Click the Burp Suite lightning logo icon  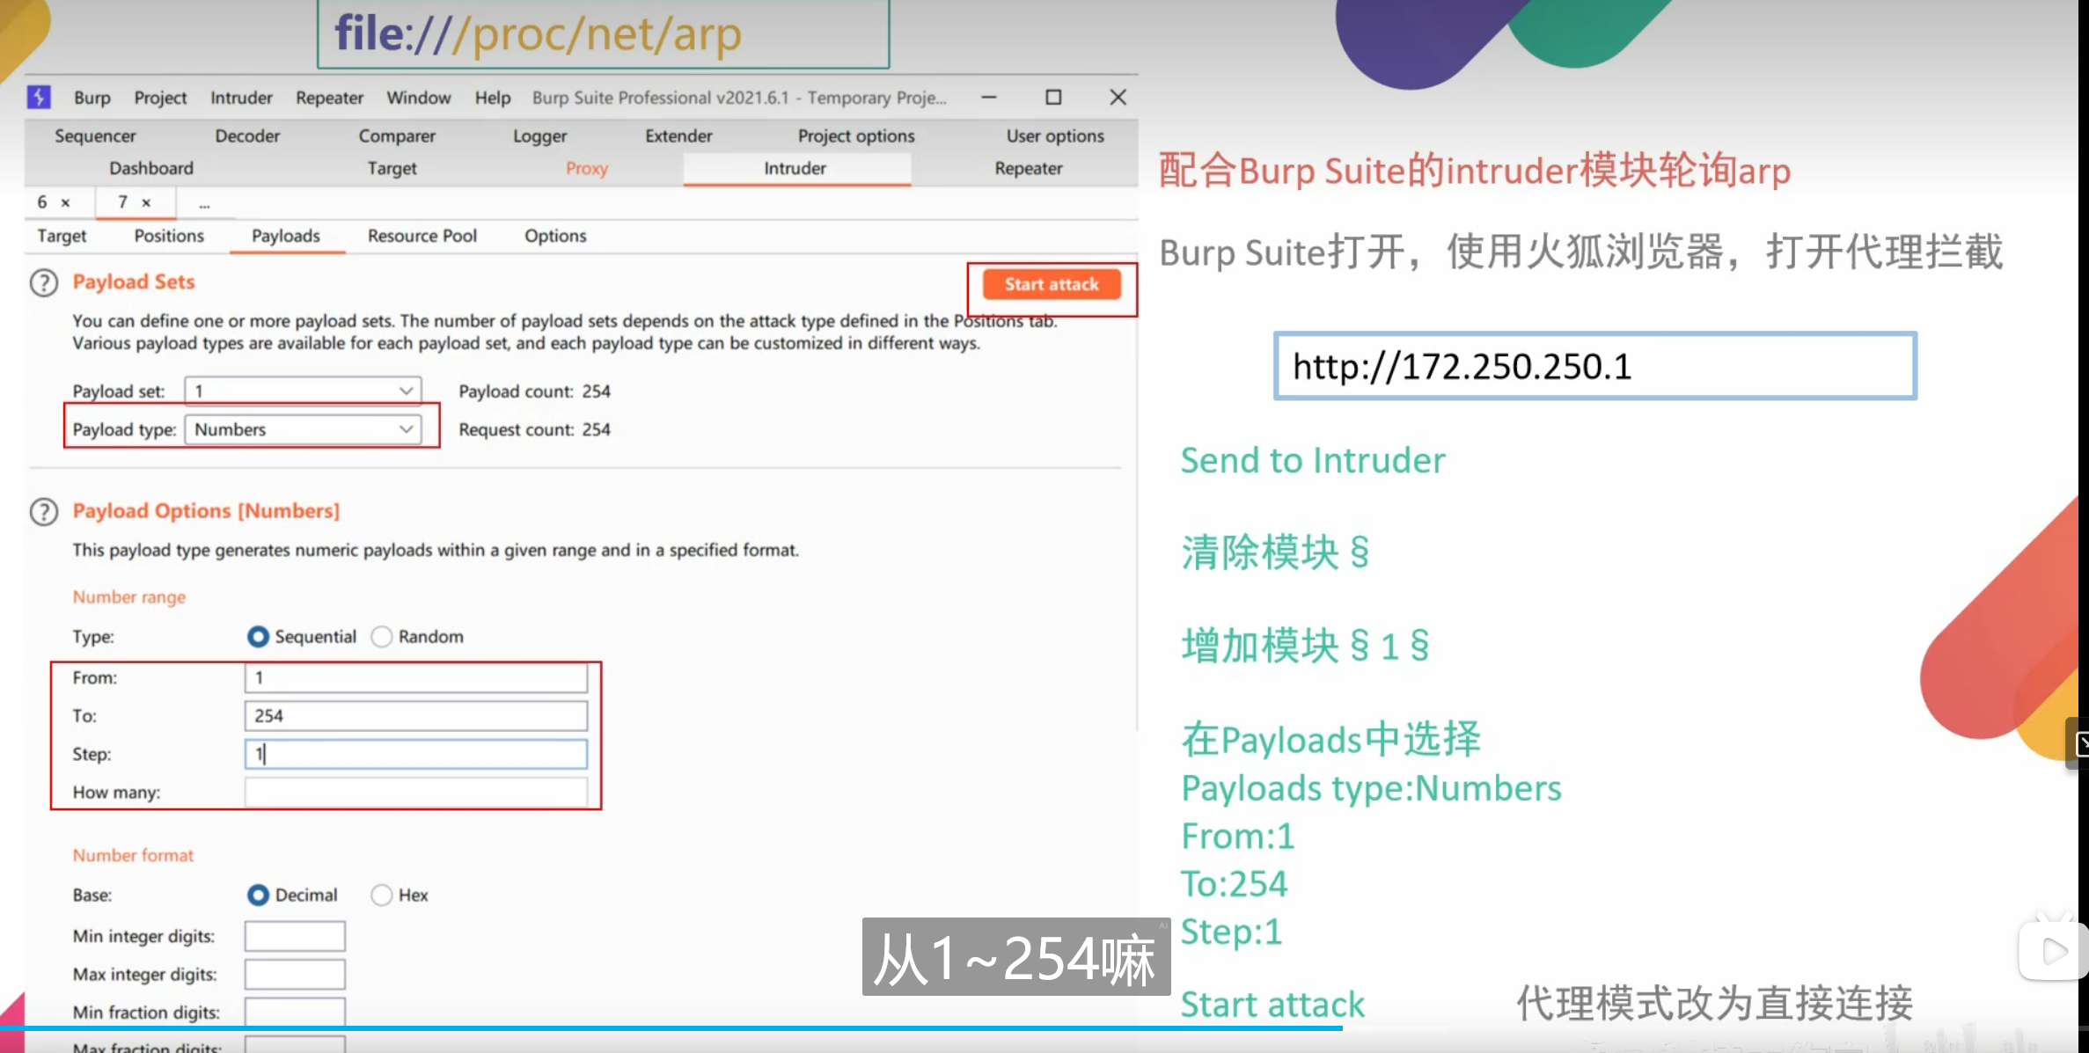[x=39, y=97]
